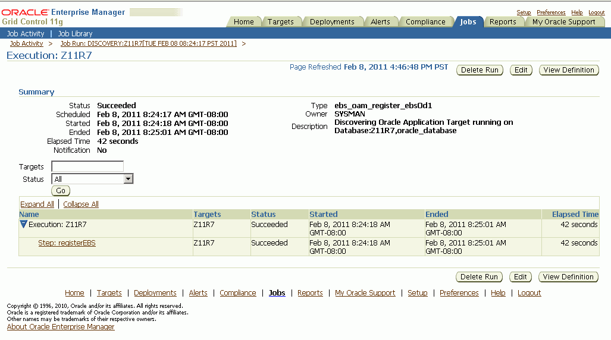Viewport: 611px width, 340px height.
Task: Click the Go button
Action: click(x=61, y=190)
